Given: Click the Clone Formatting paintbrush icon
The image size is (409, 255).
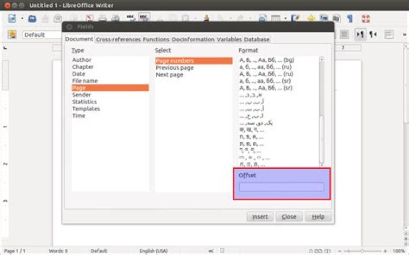Looking at the screenshot, I should coord(207,18).
